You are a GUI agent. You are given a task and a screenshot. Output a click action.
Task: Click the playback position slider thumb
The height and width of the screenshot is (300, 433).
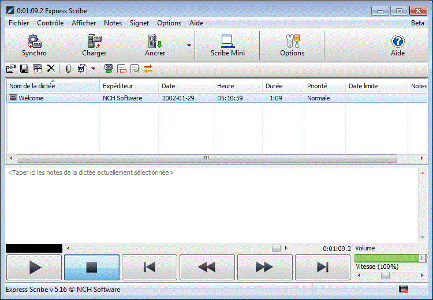[276, 248]
